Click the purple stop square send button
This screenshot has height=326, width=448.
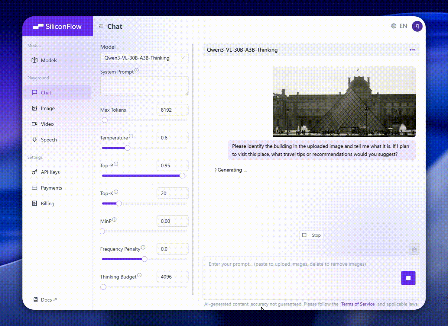[x=408, y=278]
